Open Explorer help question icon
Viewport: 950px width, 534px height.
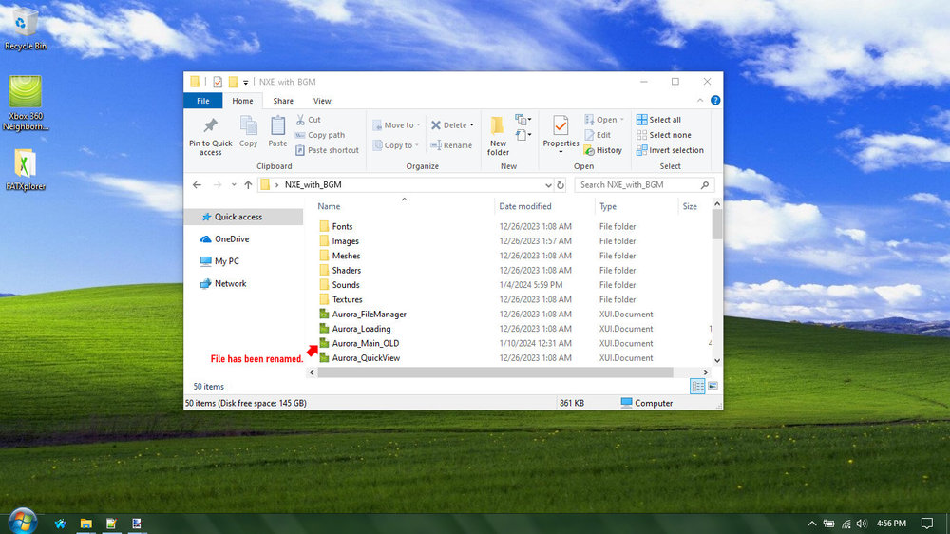pyautogui.click(x=715, y=100)
